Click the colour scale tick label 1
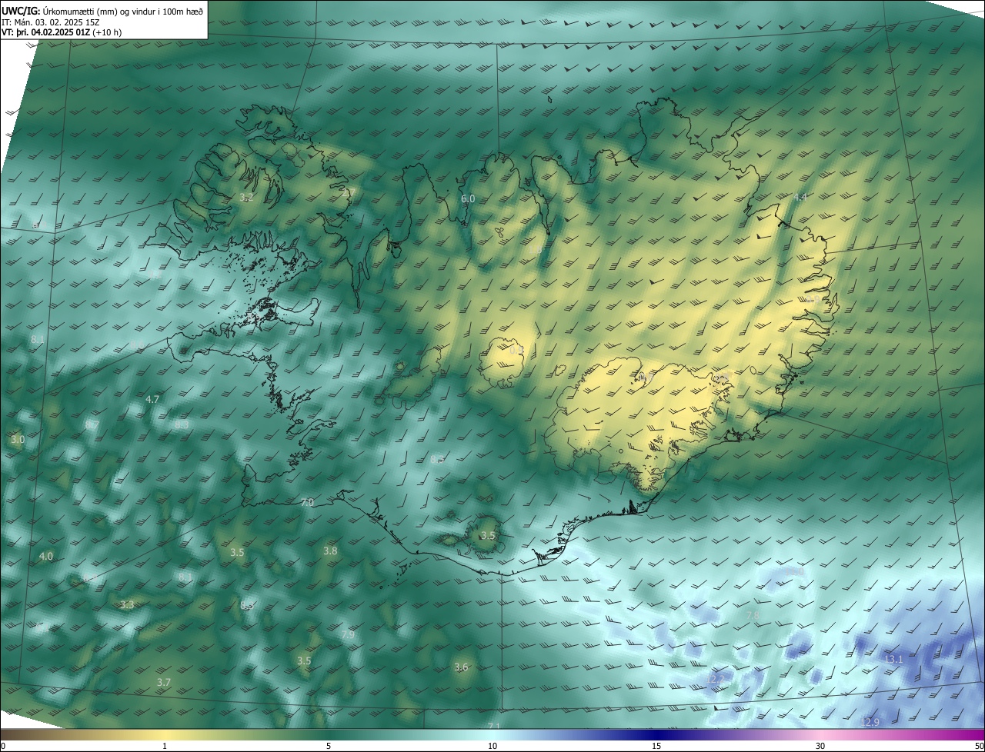 tap(165, 746)
